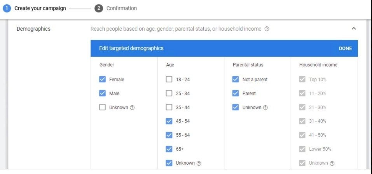Screen dimensions: 372x174
Task: Check the 25 - 34 age box
Action: (169, 94)
